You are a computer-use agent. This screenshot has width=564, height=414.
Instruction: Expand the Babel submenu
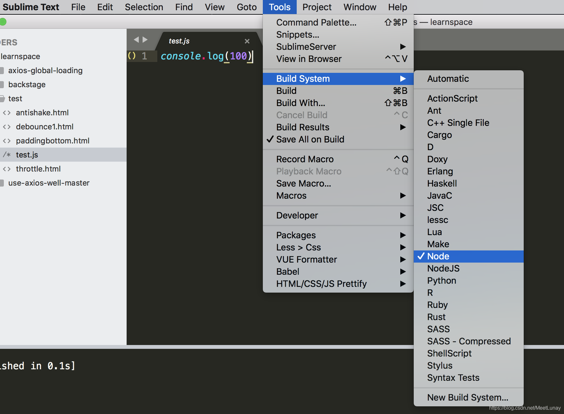(338, 272)
